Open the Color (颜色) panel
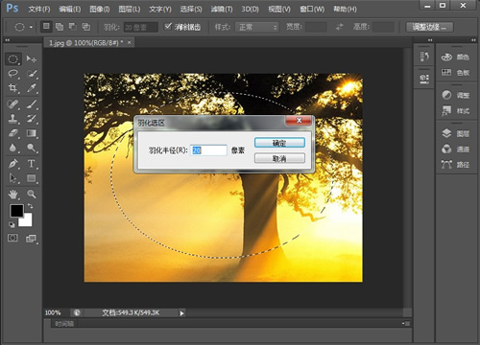This screenshot has width=480, height=345. [x=455, y=57]
